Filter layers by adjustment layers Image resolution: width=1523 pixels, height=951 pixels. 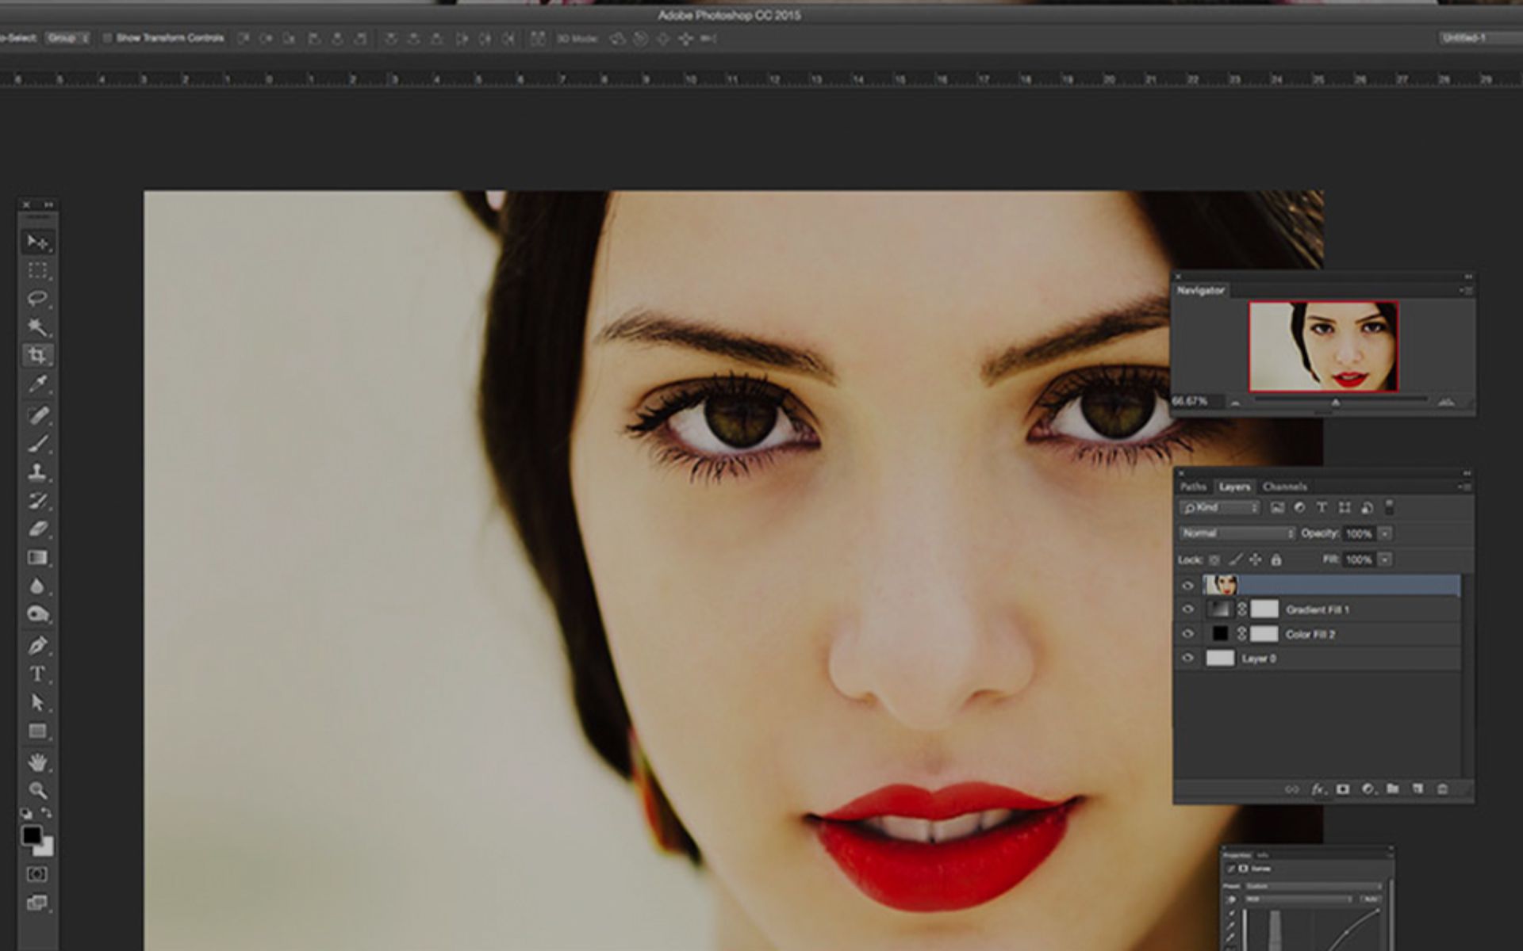[x=1299, y=508]
